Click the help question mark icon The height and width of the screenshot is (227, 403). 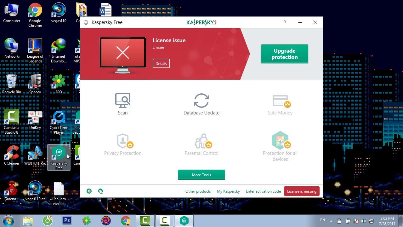pos(285,22)
